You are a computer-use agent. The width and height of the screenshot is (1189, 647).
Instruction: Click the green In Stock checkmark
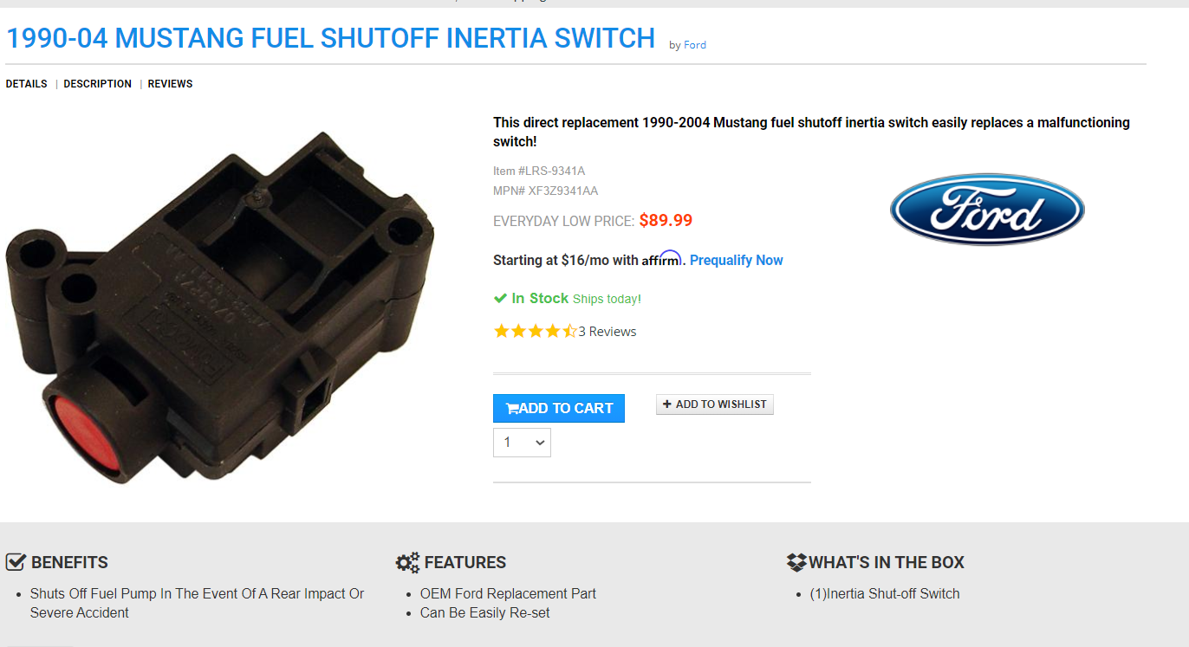pos(500,299)
